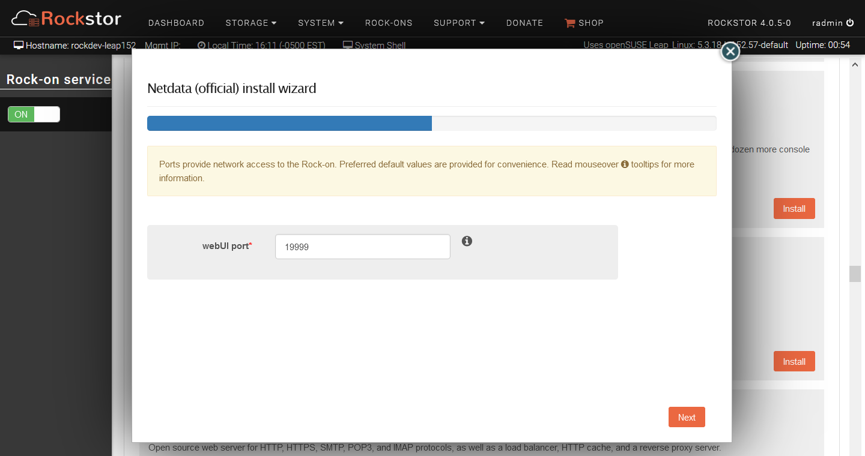Open the Shop cart link
The image size is (865, 456).
point(584,23)
